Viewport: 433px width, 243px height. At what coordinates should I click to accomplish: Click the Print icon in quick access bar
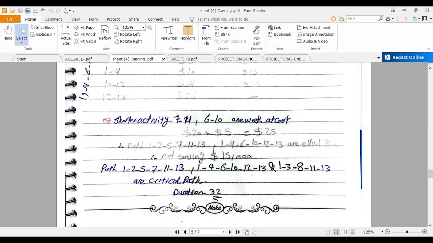point(28,11)
